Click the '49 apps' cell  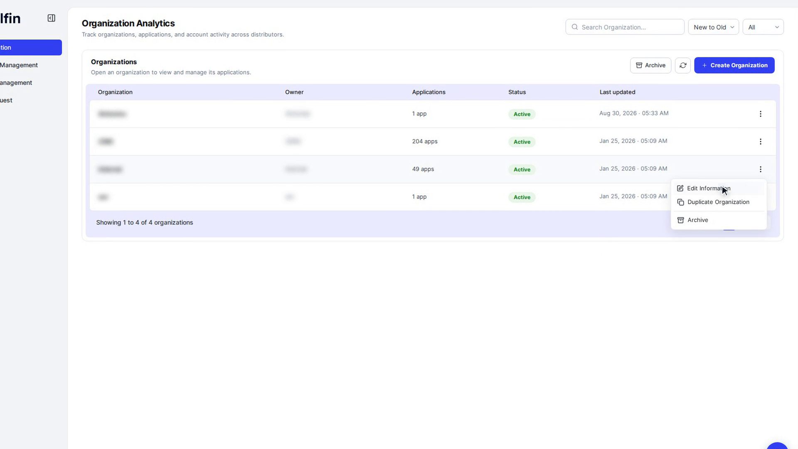pyautogui.click(x=423, y=169)
